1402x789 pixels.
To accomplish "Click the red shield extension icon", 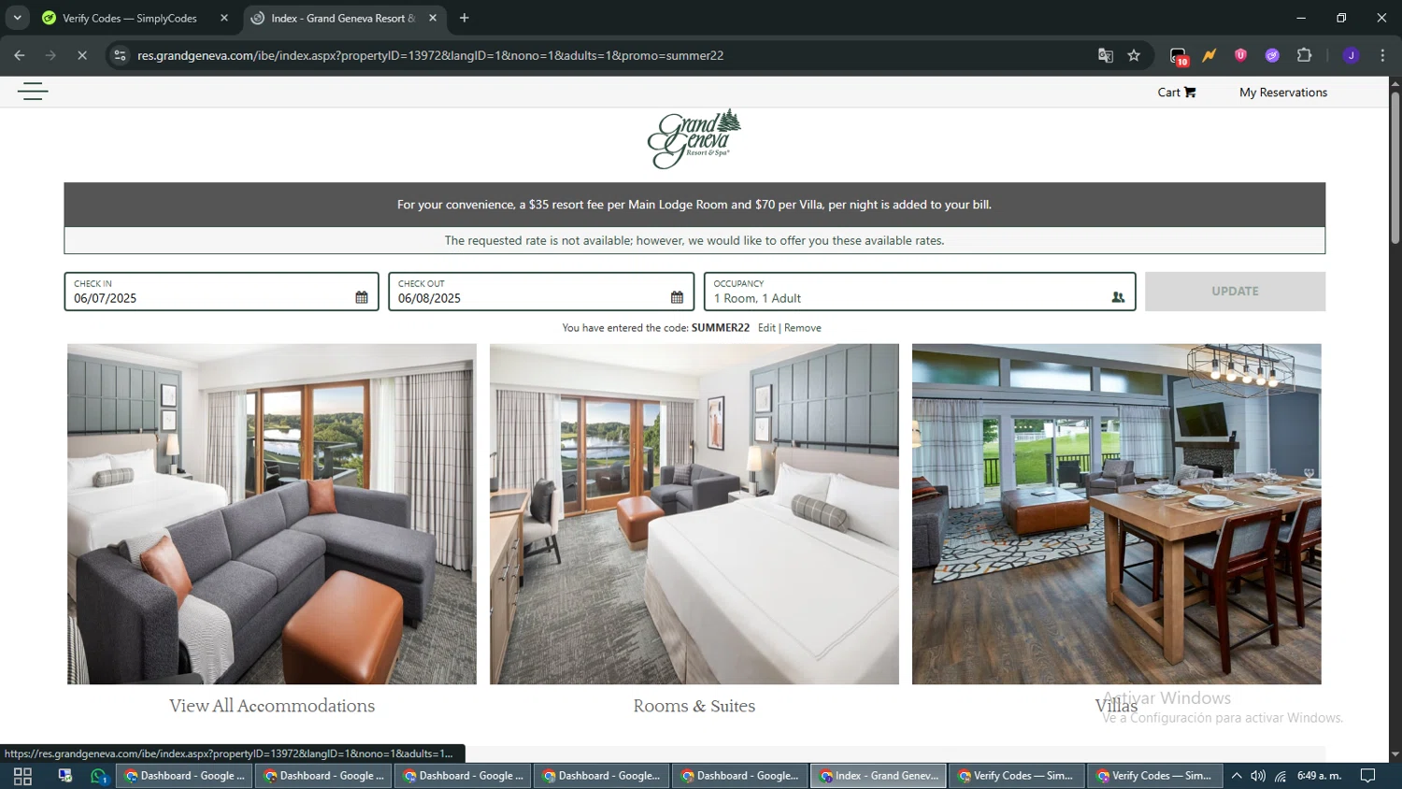I will click(1241, 55).
